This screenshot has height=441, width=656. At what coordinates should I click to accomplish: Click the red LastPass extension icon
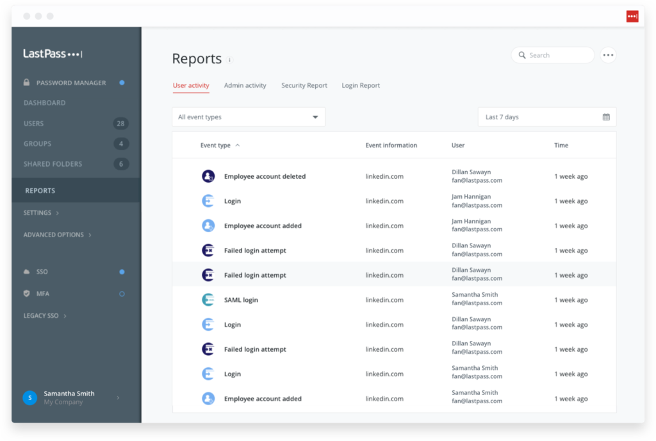pos(632,16)
